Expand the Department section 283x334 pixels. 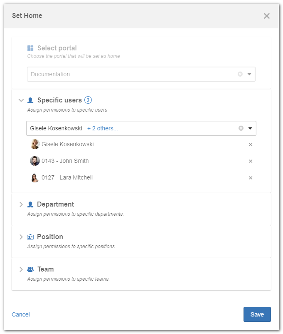pyautogui.click(x=21, y=204)
